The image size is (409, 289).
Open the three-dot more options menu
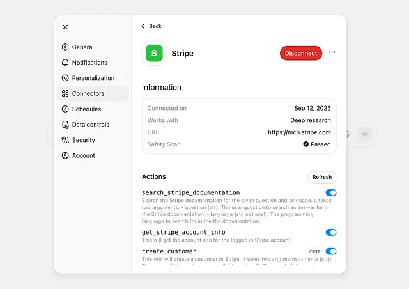332,53
